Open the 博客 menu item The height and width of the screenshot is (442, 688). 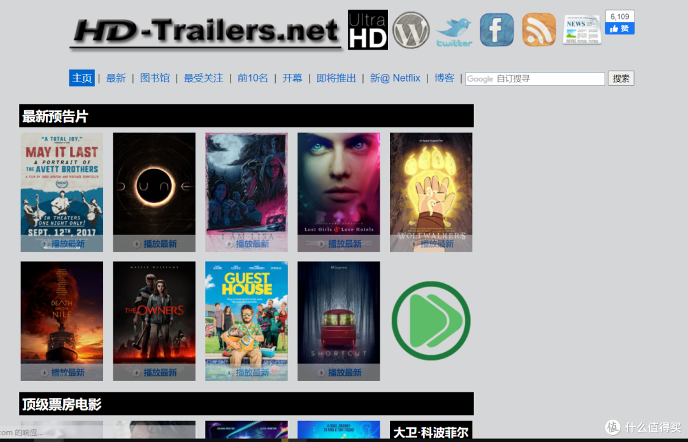coord(444,78)
